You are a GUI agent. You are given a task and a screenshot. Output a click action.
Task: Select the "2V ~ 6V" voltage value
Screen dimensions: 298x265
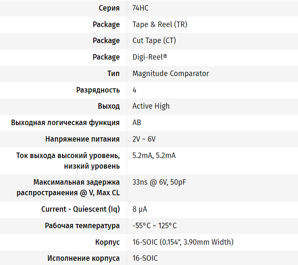144,139
